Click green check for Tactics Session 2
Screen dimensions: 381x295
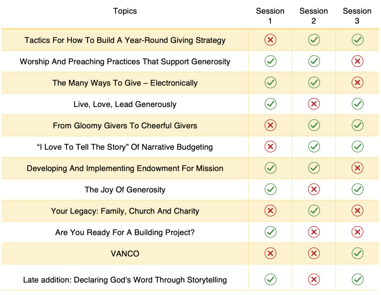tap(314, 40)
